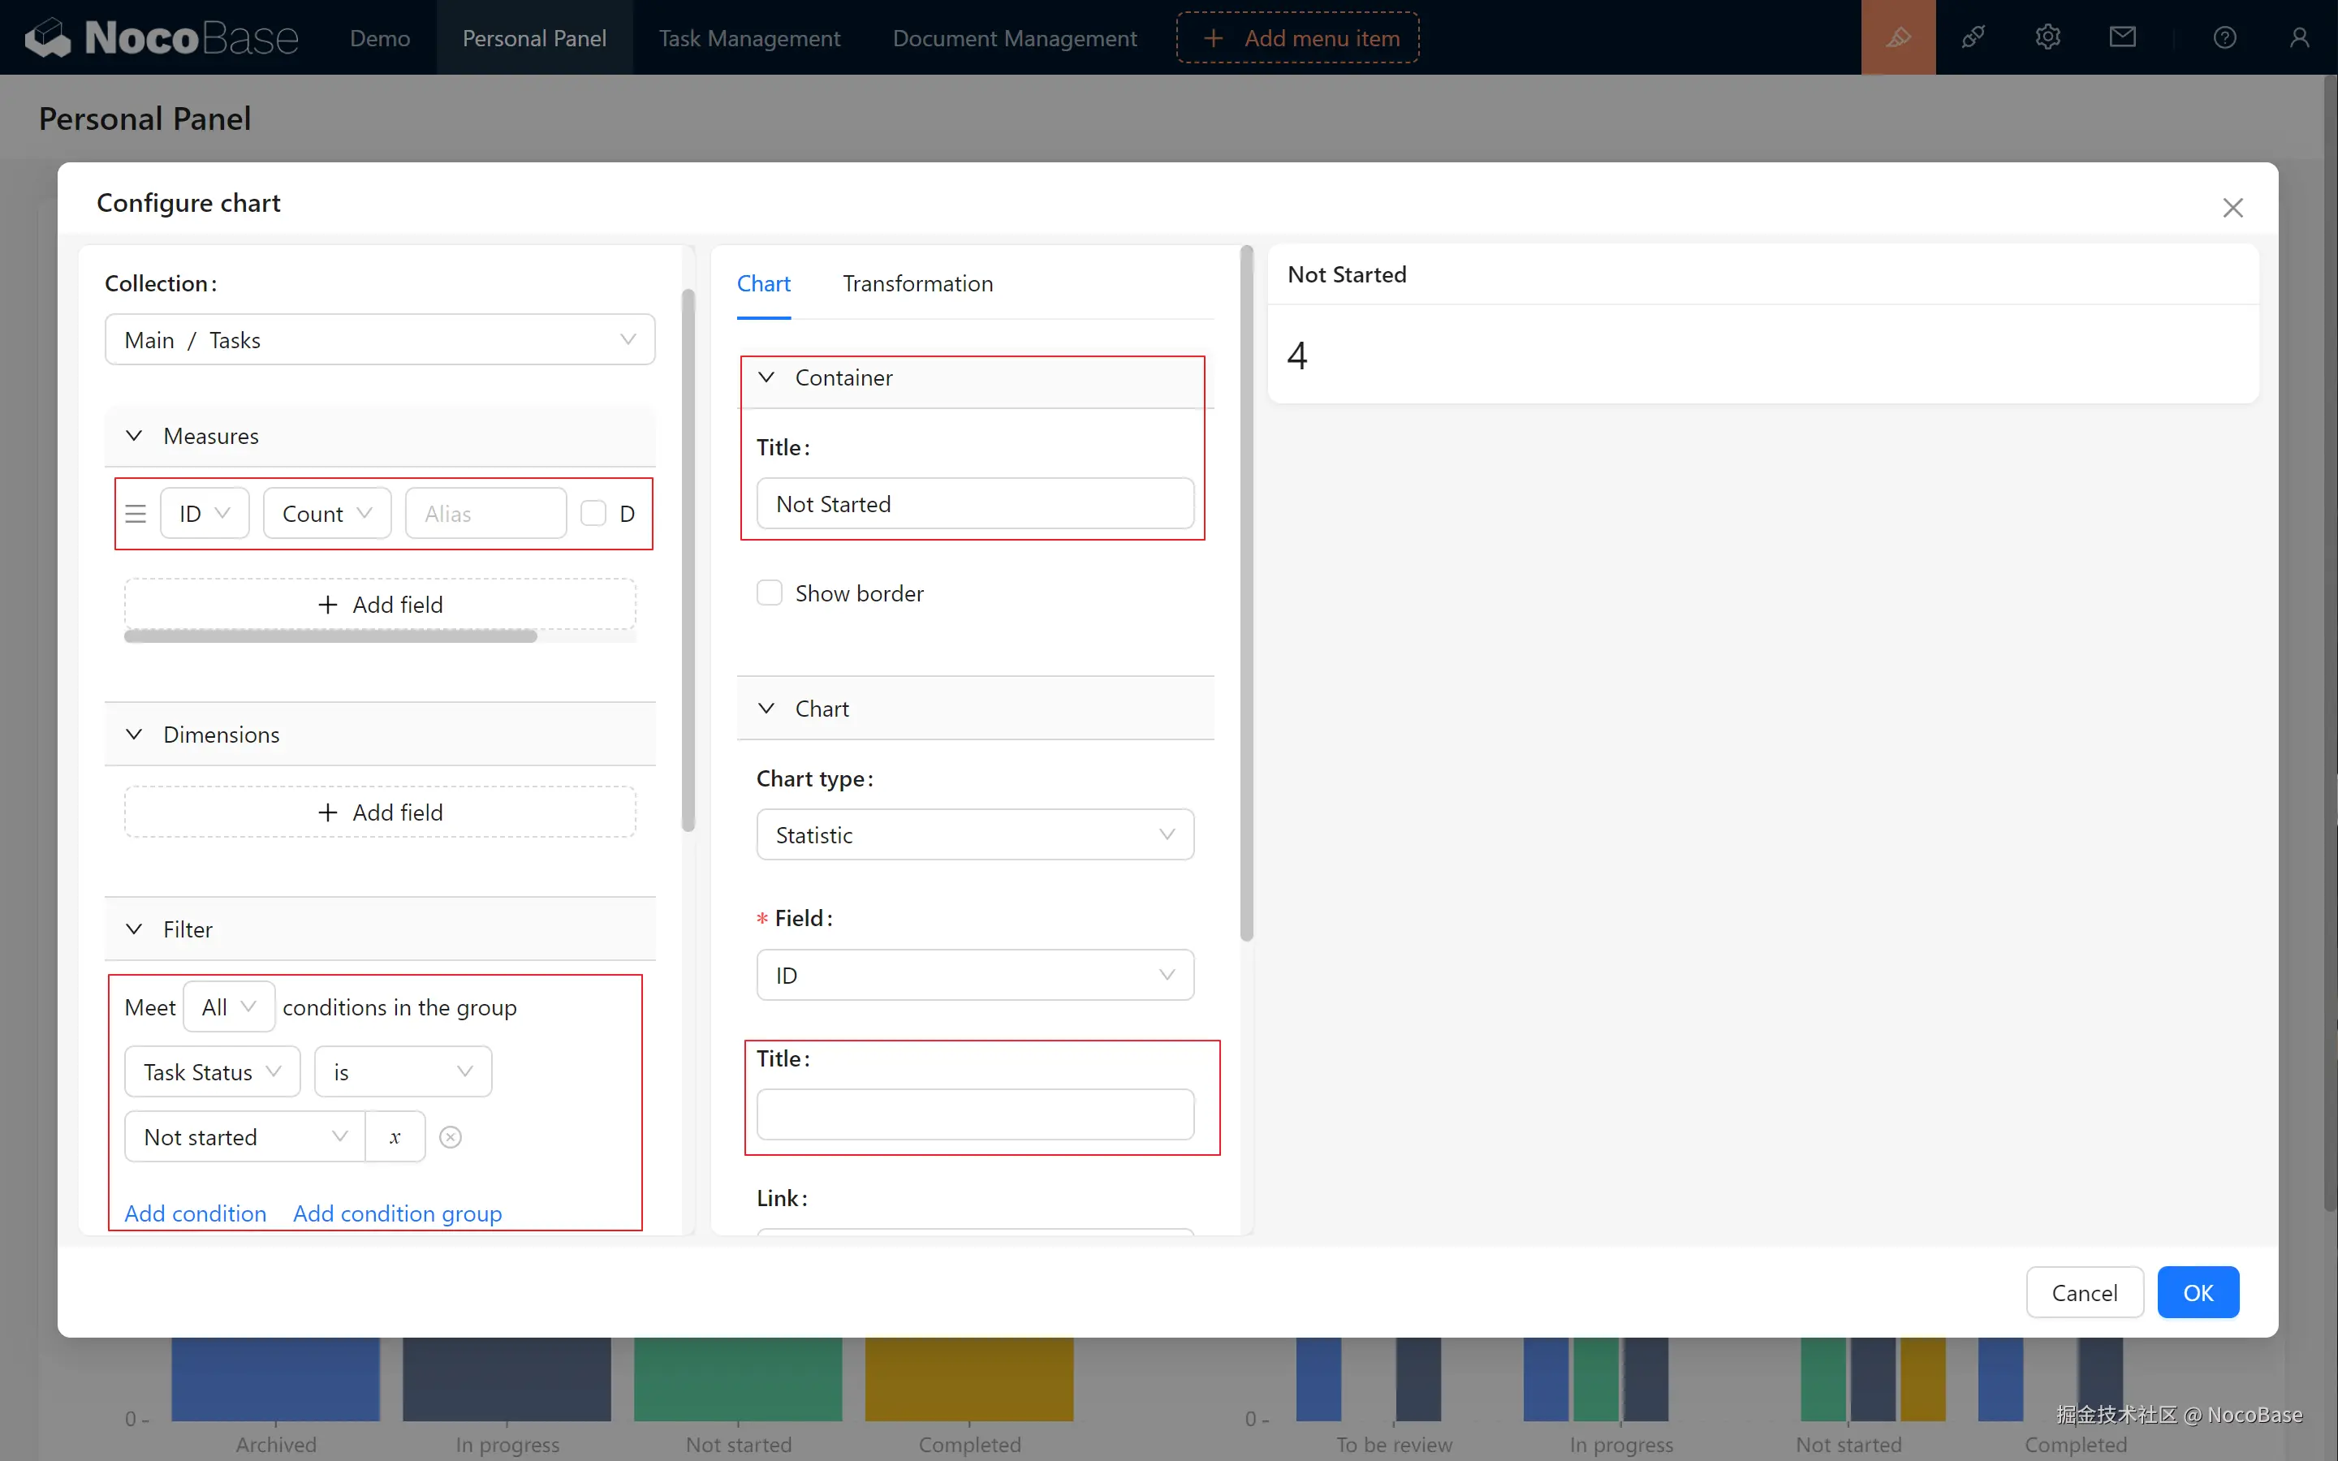Click the help question mark icon
Image resolution: width=2338 pixels, height=1461 pixels.
[x=2224, y=37]
